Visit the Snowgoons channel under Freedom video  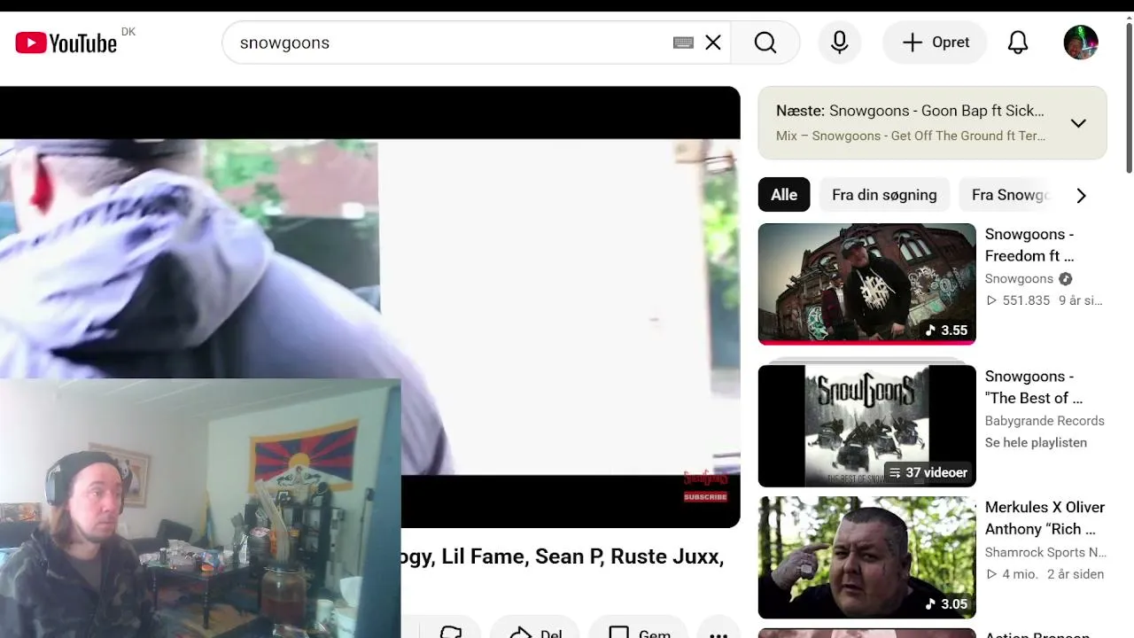(x=1019, y=278)
